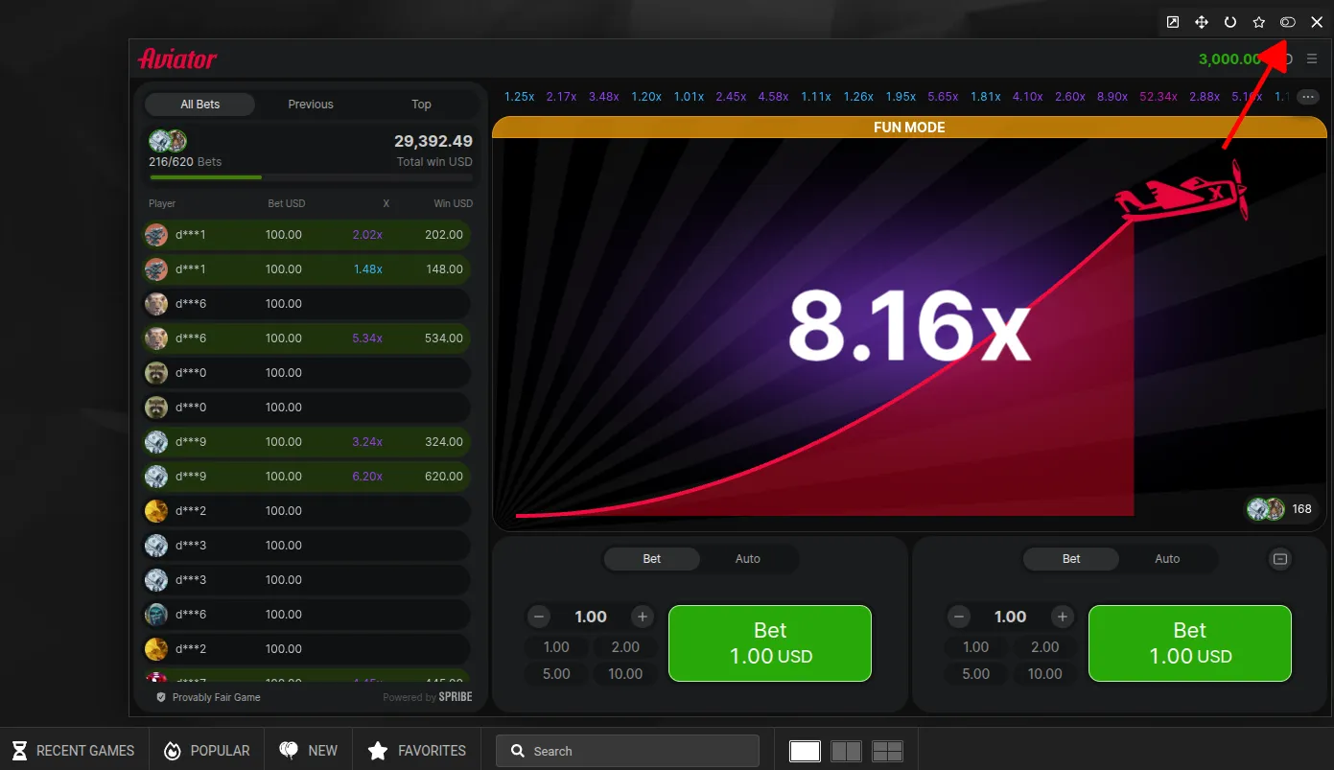Click the 29,392.49 total win value

[433, 141]
